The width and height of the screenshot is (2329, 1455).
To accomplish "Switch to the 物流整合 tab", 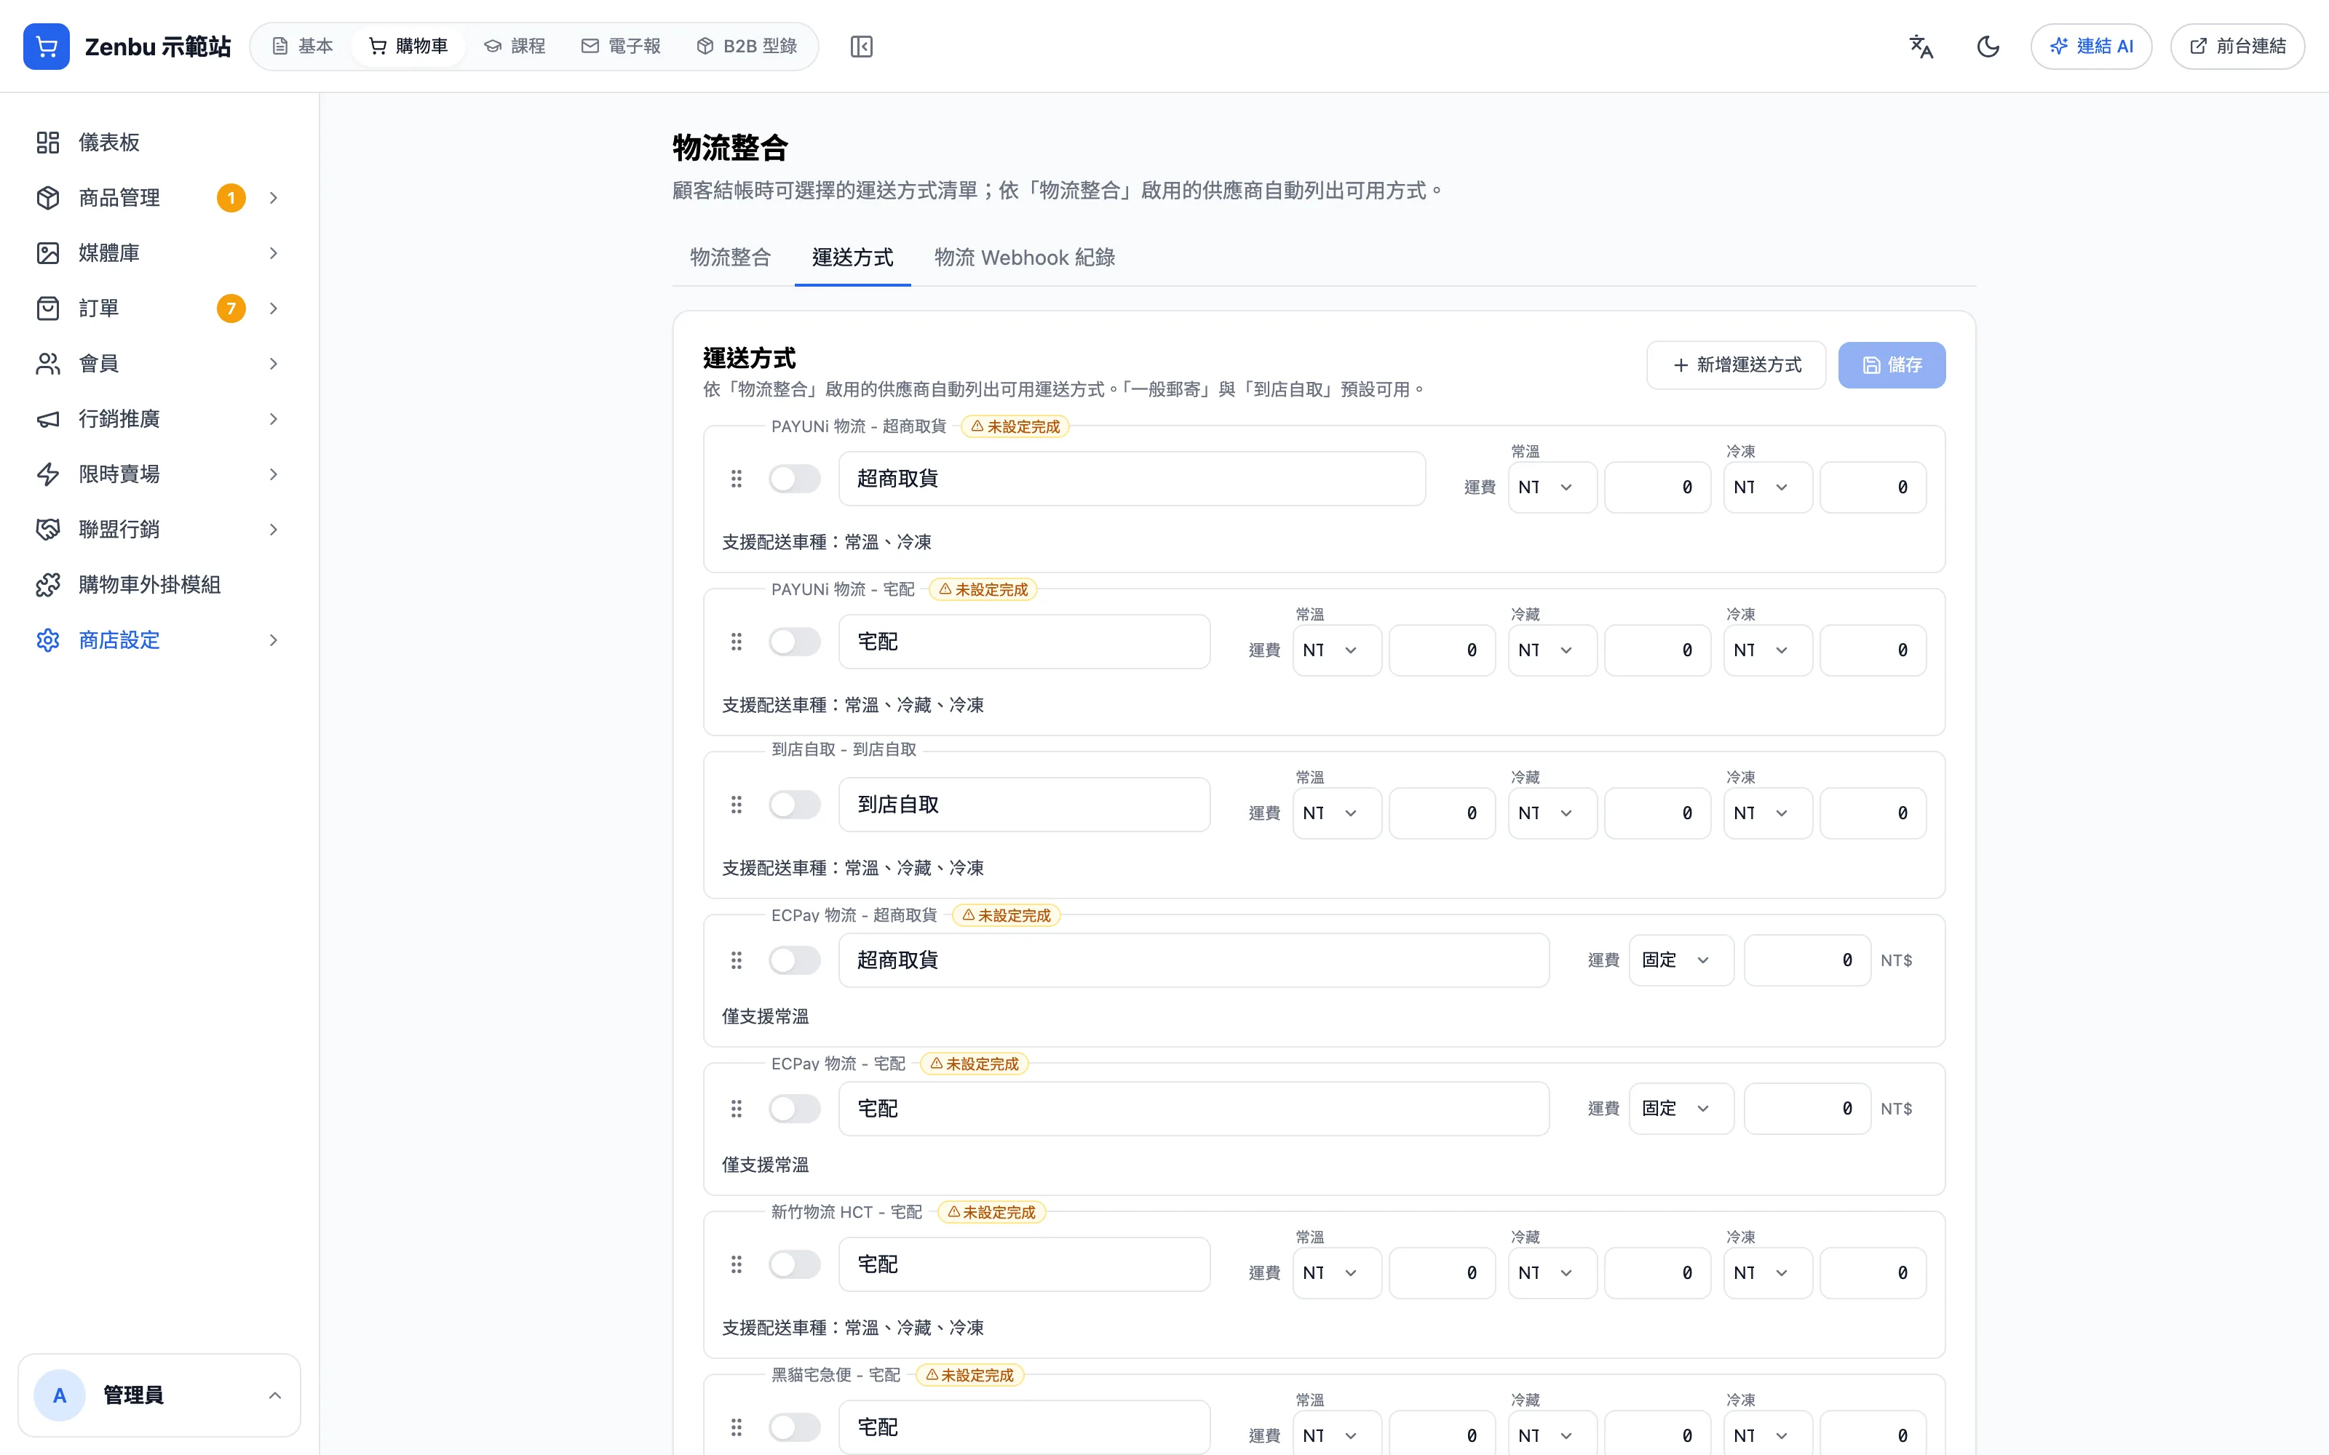I will pos(731,258).
